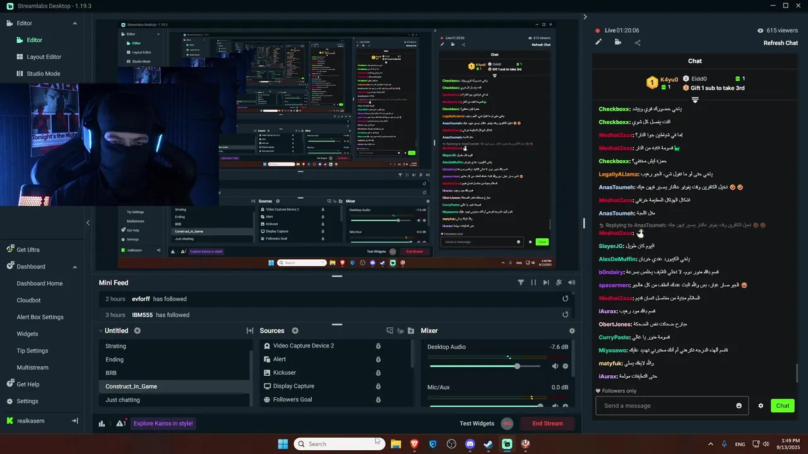This screenshot has height=454, width=808.
Task: Open chat settings gear
Action: pos(761,405)
